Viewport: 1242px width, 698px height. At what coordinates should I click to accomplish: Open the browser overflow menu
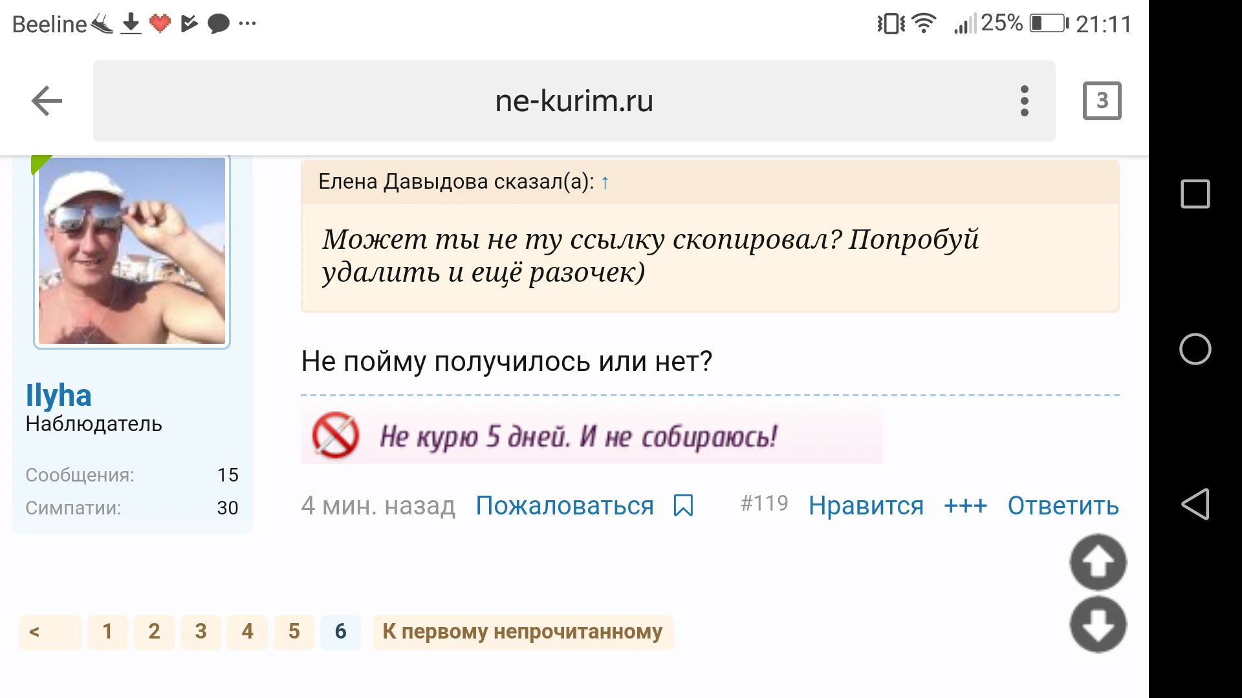pos(1024,100)
